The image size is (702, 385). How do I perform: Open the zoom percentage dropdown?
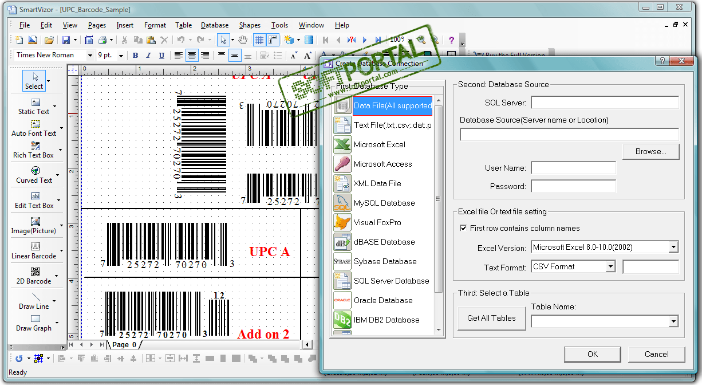[x=410, y=40]
